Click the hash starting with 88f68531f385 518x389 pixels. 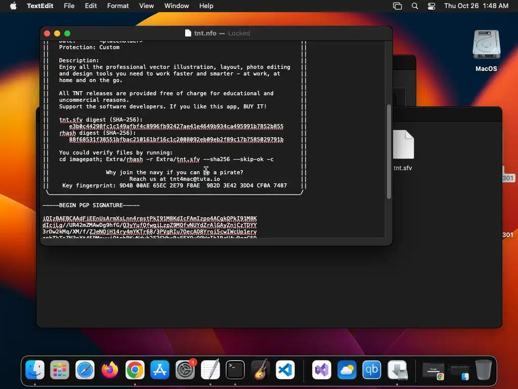point(176,140)
